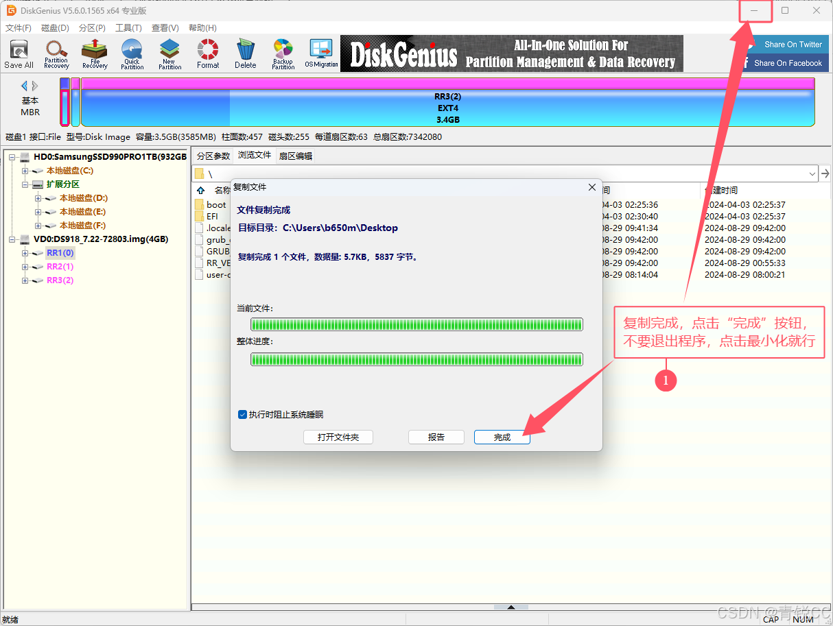Select the RR3(2) EXT4 partition bar

pyautogui.click(x=447, y=102)
